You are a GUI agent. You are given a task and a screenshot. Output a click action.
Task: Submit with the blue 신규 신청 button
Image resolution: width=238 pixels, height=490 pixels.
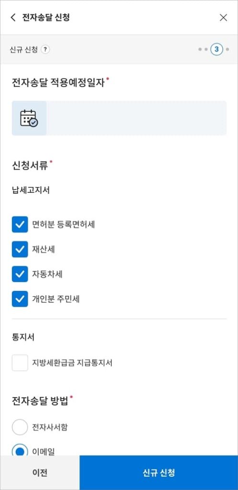point(159,472)
